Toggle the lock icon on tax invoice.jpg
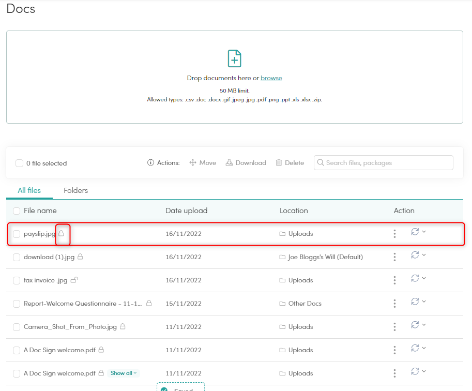472x391 pixels. [x=73, y=279]
